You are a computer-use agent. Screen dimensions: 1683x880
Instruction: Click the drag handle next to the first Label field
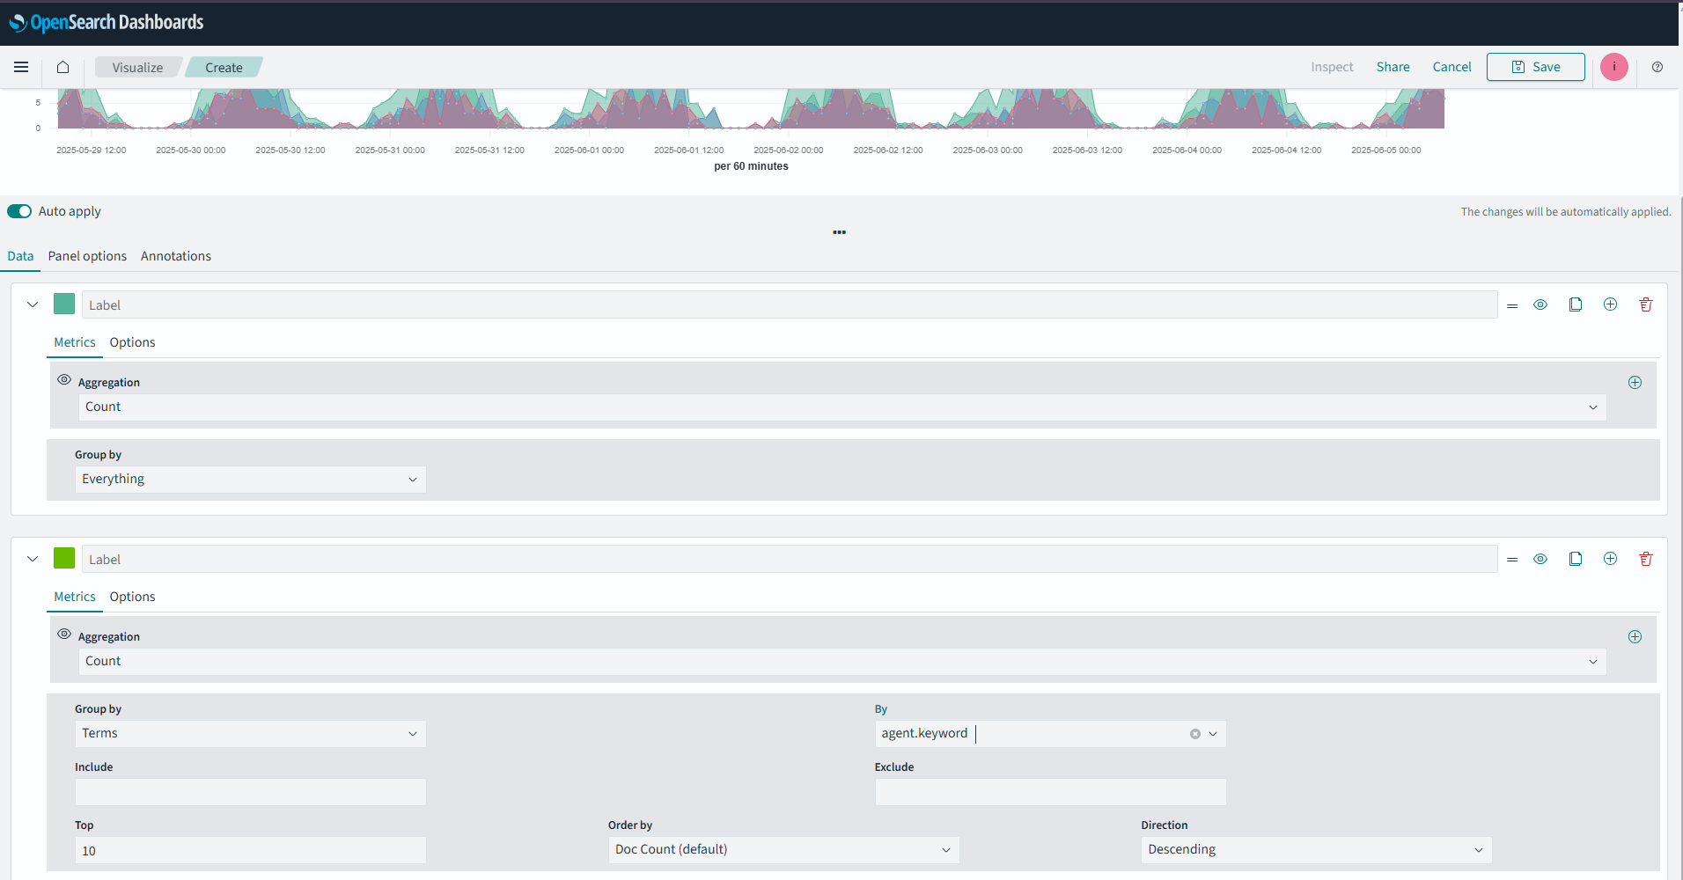tap(1512, 304)
